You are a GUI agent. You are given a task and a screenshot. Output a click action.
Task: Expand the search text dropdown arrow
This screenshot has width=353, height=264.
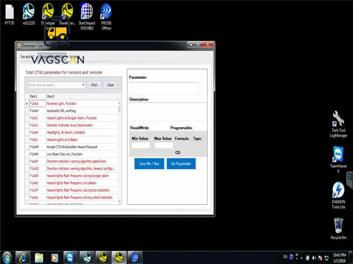tap(83, 85)
